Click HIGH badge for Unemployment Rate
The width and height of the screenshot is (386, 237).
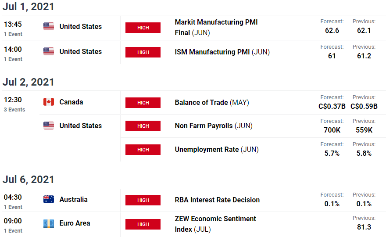pyautogui.click(x=143, y=150)
